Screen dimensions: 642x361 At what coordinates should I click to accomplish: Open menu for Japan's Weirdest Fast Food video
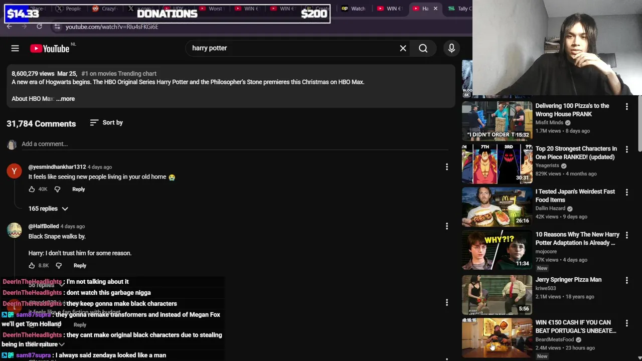(x=626, y=192)
